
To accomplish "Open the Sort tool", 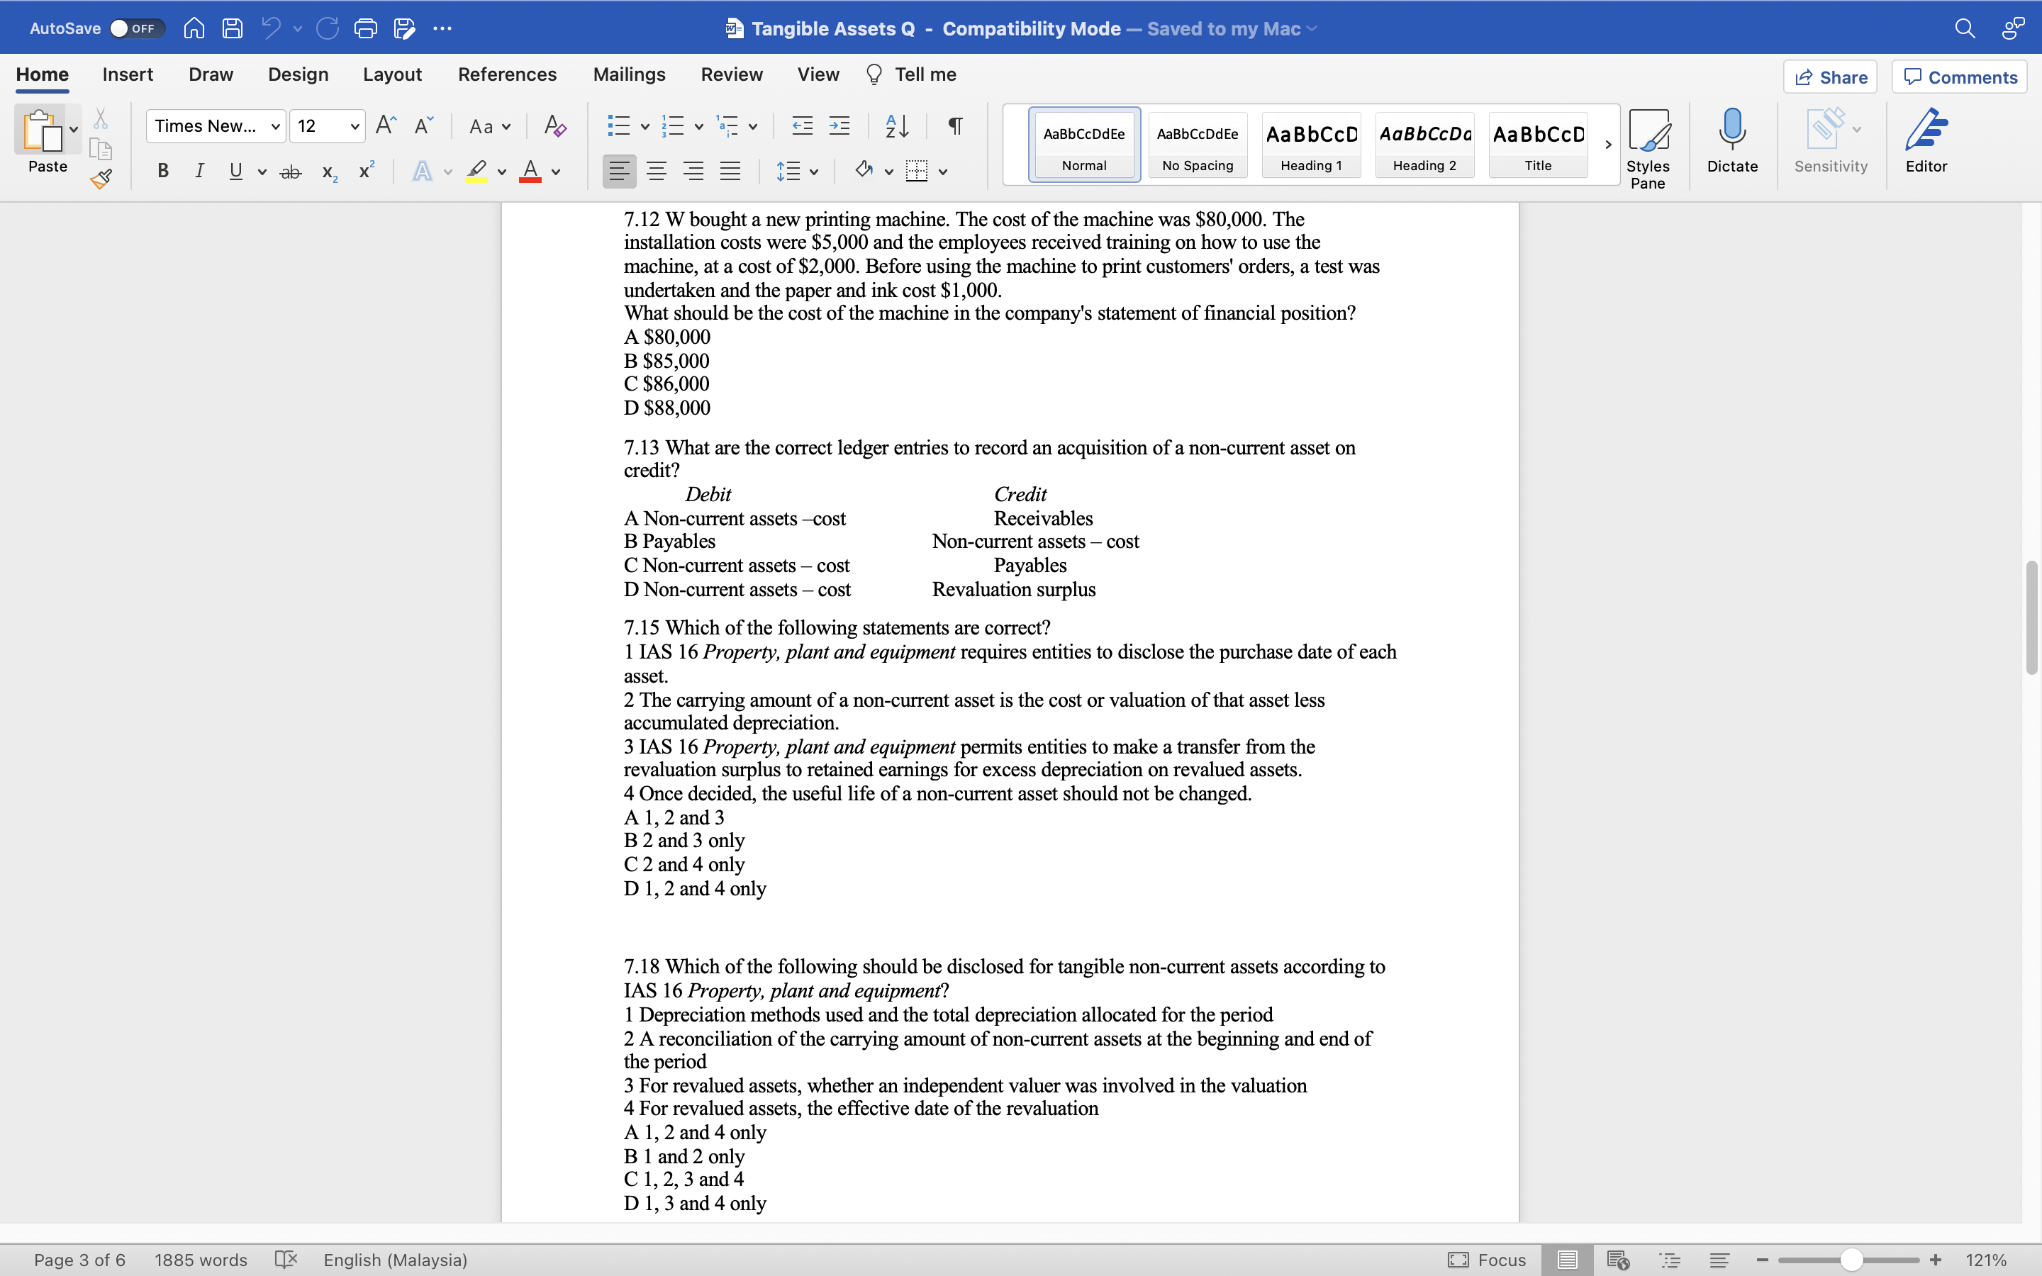I will 896,125.
